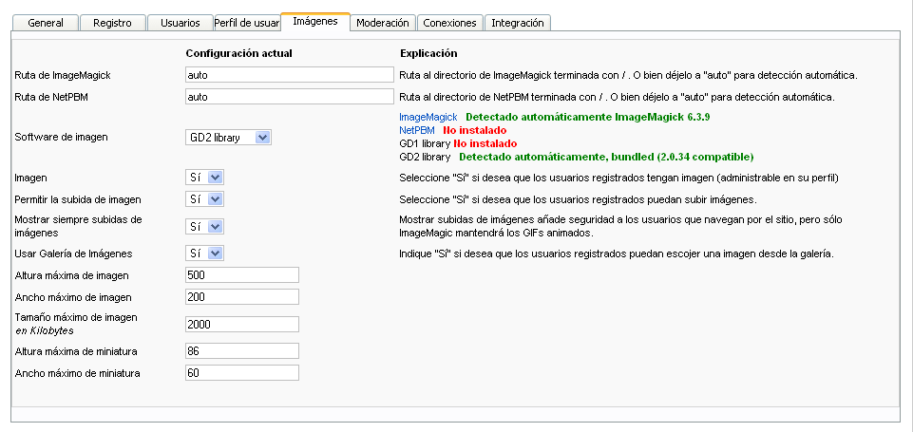The width and height of the screenshot is (913, 432).
Task: Click the blue NetPBM link
Action: (417, 130)
